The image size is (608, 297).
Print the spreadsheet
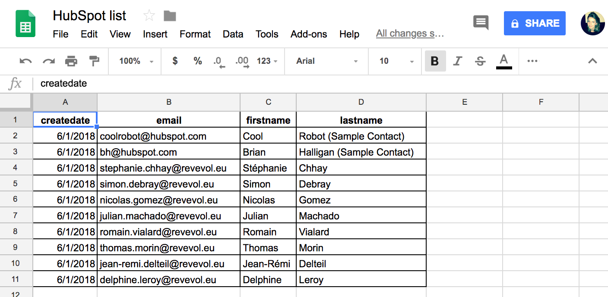click(x=71, y=61)
